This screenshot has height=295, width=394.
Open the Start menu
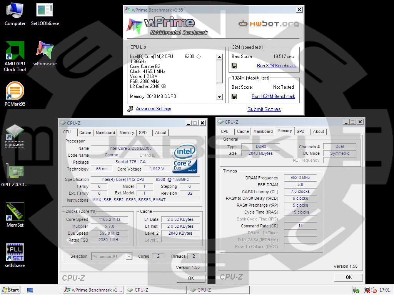pyautogui.click(x=10, y=290)
